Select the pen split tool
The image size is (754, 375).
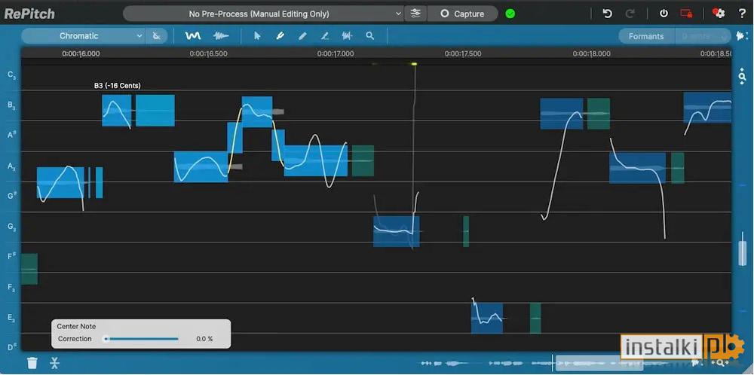pyautogui.click(x=280, y=36)
